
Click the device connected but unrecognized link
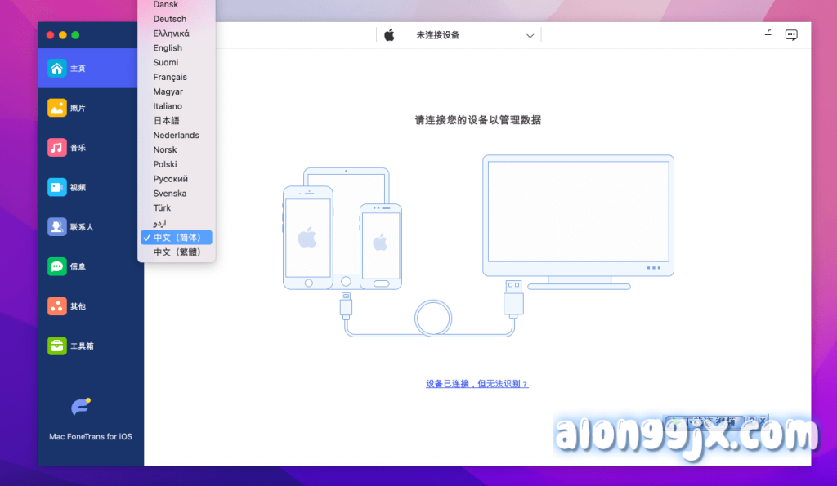coord(477,384)
